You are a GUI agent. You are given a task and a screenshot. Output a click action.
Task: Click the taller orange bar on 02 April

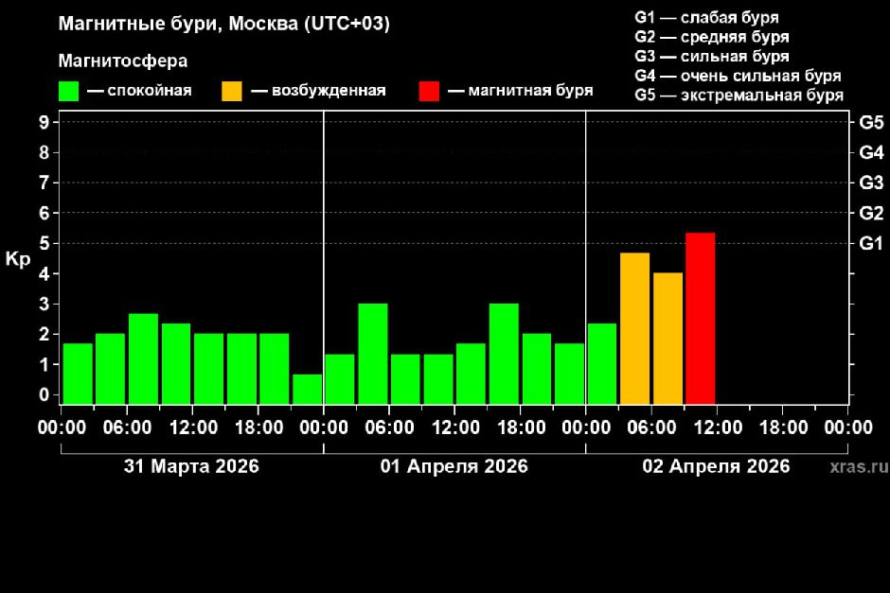point(634,327)
